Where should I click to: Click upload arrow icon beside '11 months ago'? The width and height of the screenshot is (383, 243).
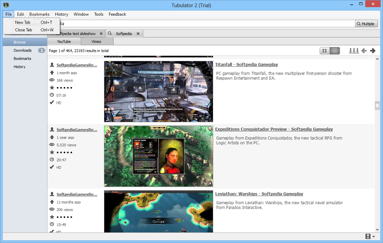click(52, 202)
